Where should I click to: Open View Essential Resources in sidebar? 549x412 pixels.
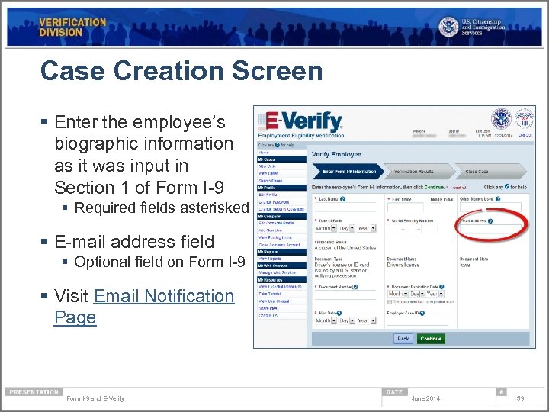click(280, 287)
